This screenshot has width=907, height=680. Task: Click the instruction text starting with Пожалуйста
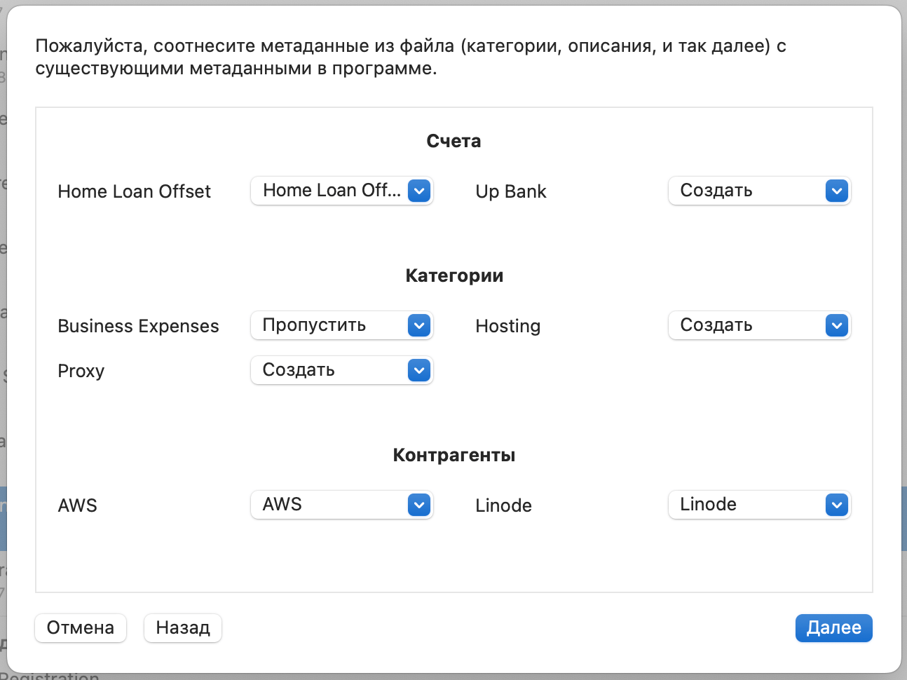[x=411, y=57]
